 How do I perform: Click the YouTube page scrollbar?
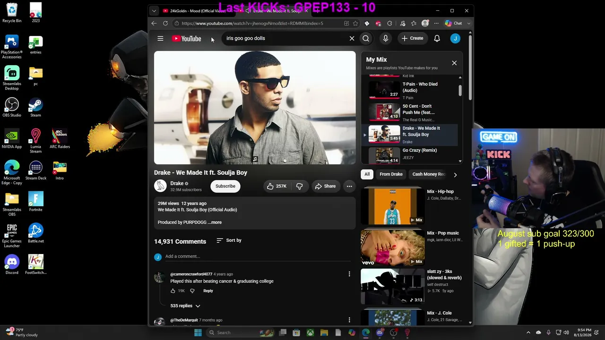470,67
